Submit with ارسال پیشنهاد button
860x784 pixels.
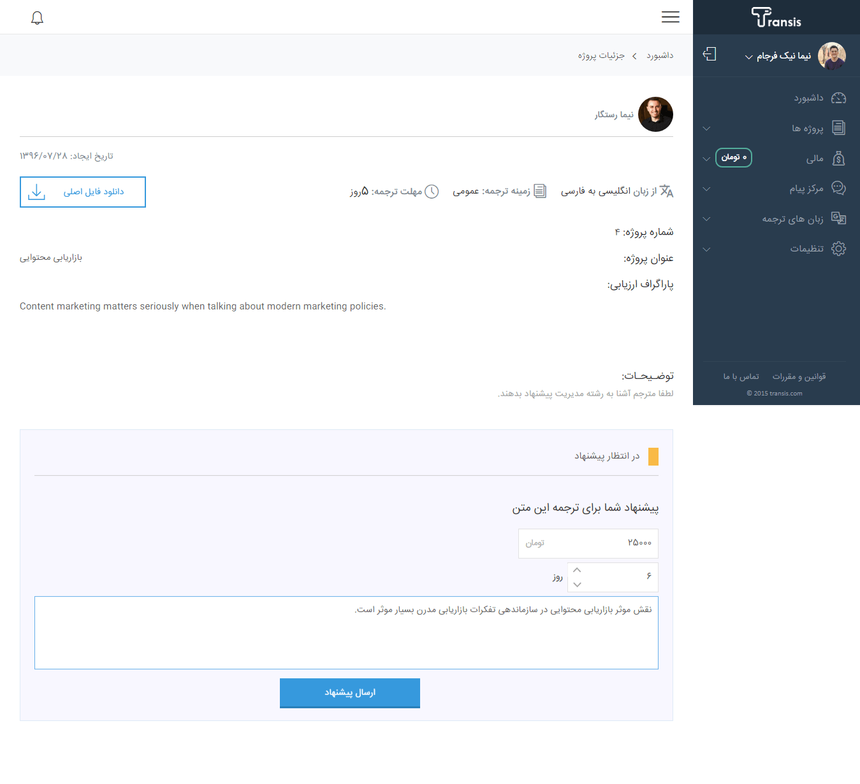click(x=350, y=693)
